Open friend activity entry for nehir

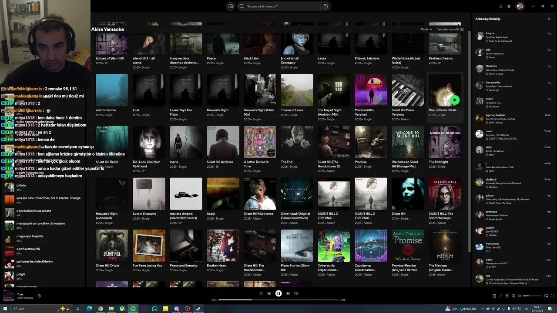(513, 263)
